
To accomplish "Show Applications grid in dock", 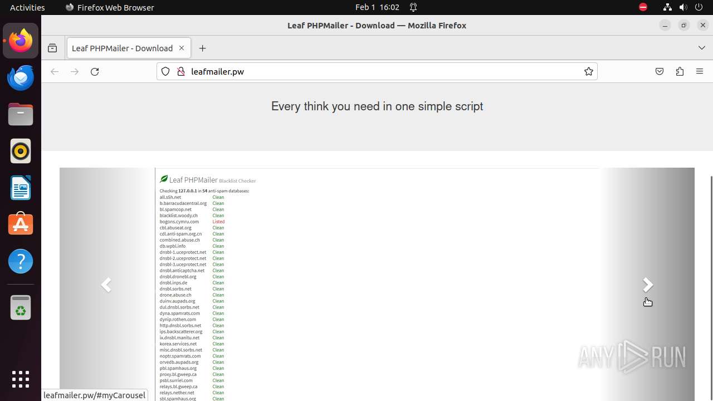I will tap(21, 379).
